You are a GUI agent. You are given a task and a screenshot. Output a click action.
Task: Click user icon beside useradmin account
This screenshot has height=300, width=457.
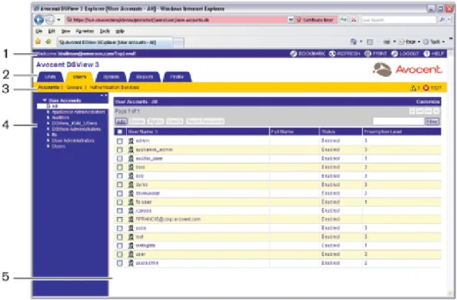[x=131, y=263]
